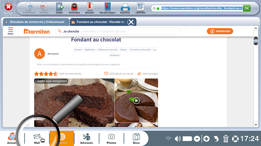Screen dimensions: 261x146
Task: Click the page scroll down arrow
Action: pos(256,124)
